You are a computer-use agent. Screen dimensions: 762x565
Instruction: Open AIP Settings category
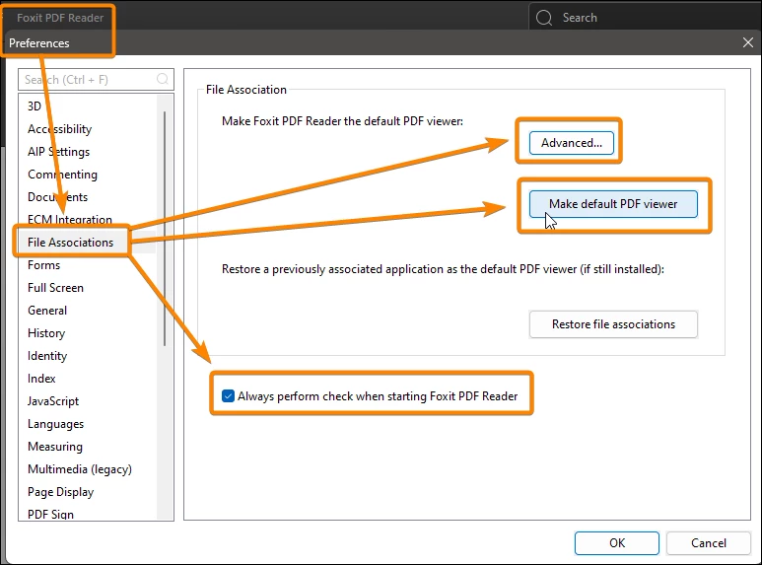(x=58, y=152)
